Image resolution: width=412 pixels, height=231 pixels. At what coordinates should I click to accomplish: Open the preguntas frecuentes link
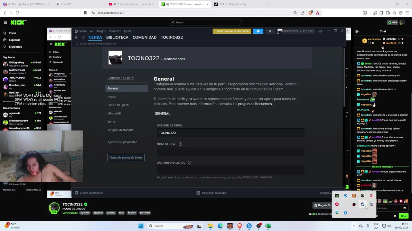pos(255,104)
